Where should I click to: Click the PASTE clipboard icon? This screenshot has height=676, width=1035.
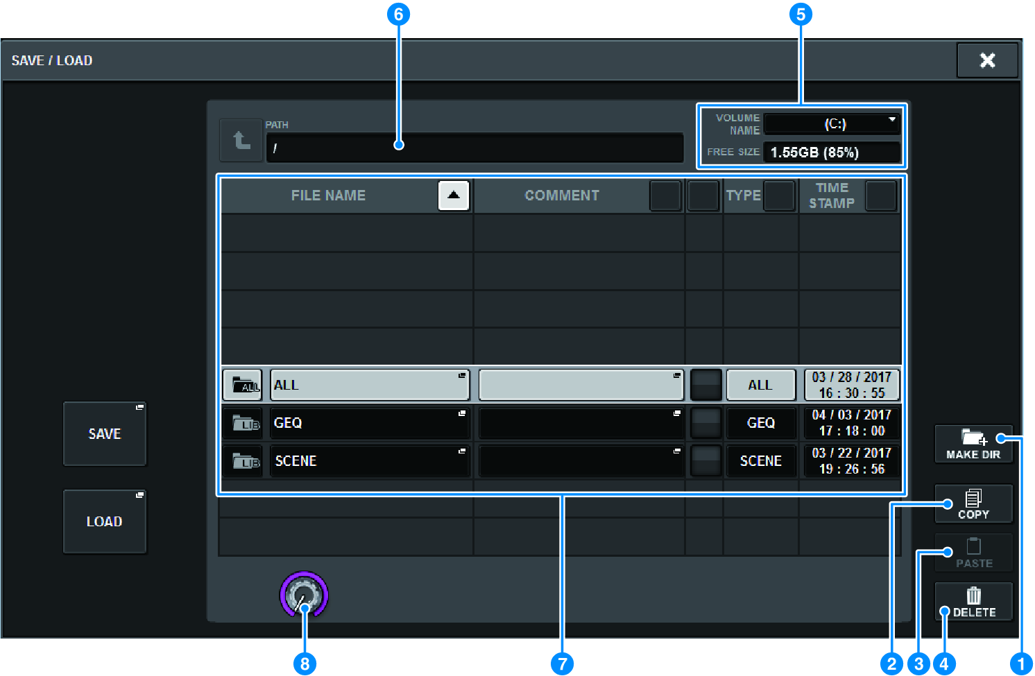(973, 547)
